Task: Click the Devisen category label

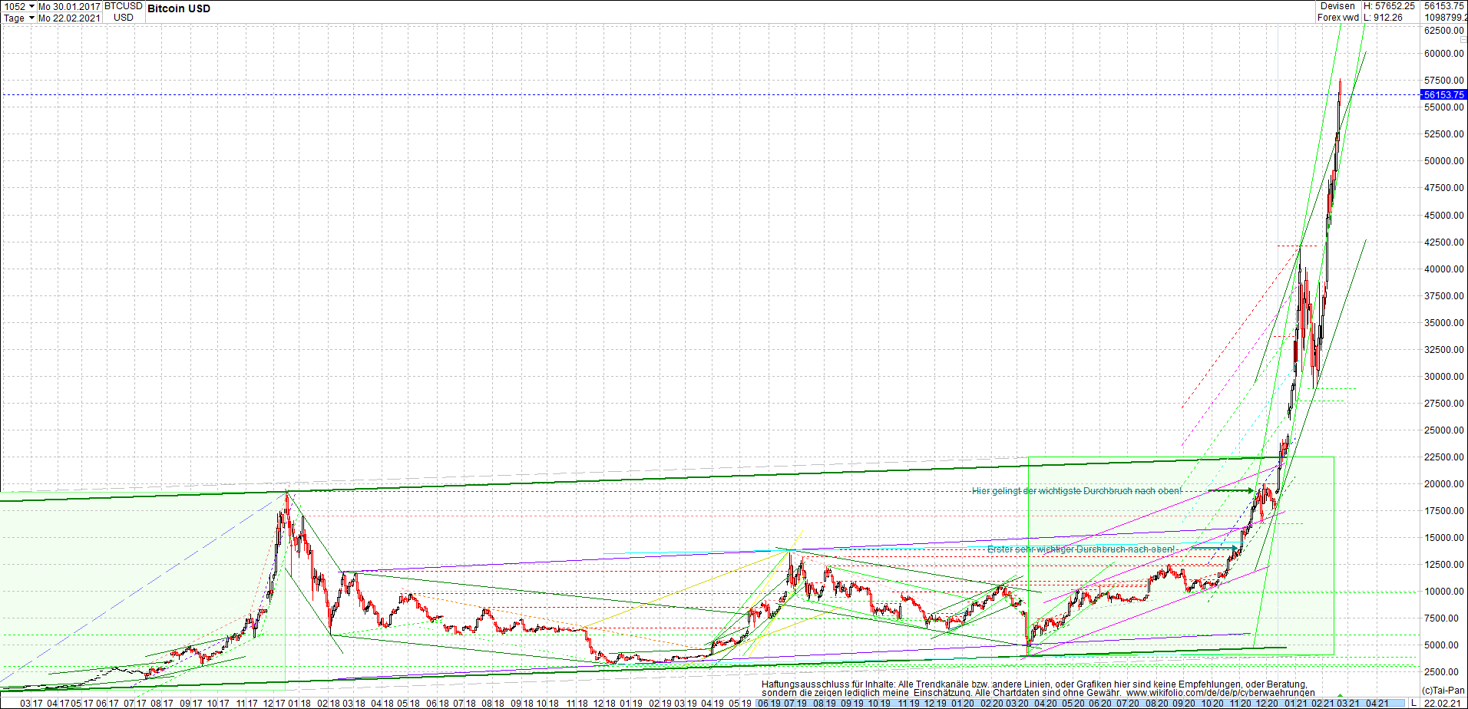Action: tap(1338, 6)
